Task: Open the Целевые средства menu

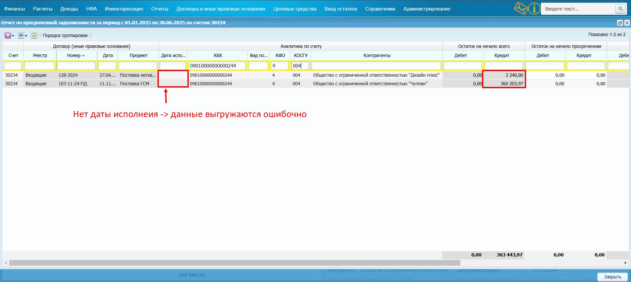Action: point(295,9)
